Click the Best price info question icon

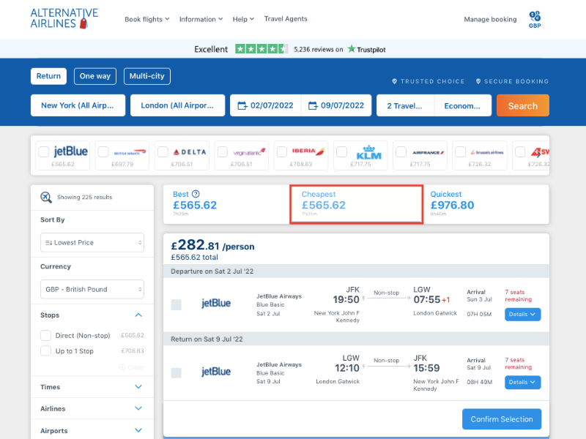(196, 194)
